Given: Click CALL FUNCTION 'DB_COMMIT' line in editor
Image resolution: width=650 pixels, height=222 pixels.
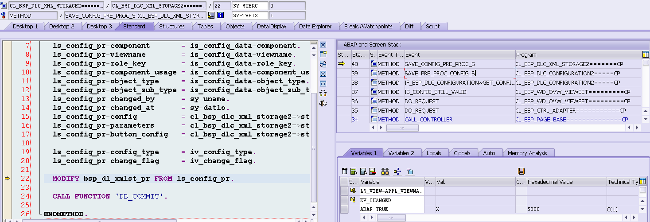Looking at the screenshot, I should [110, 196].
